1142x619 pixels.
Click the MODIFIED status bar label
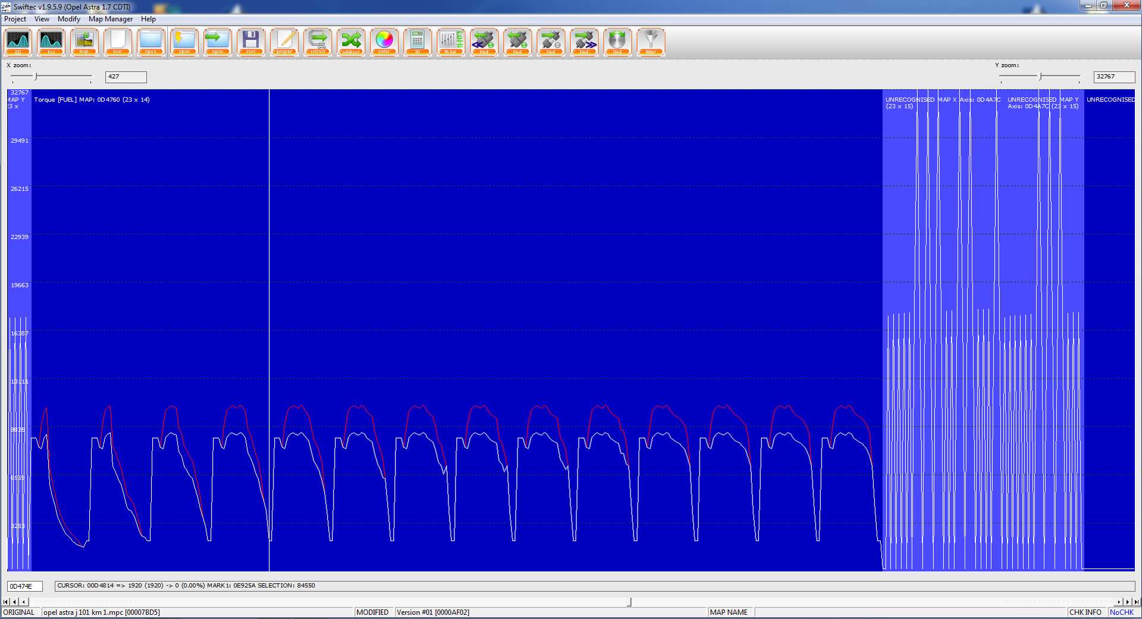(x=372, y=612)
